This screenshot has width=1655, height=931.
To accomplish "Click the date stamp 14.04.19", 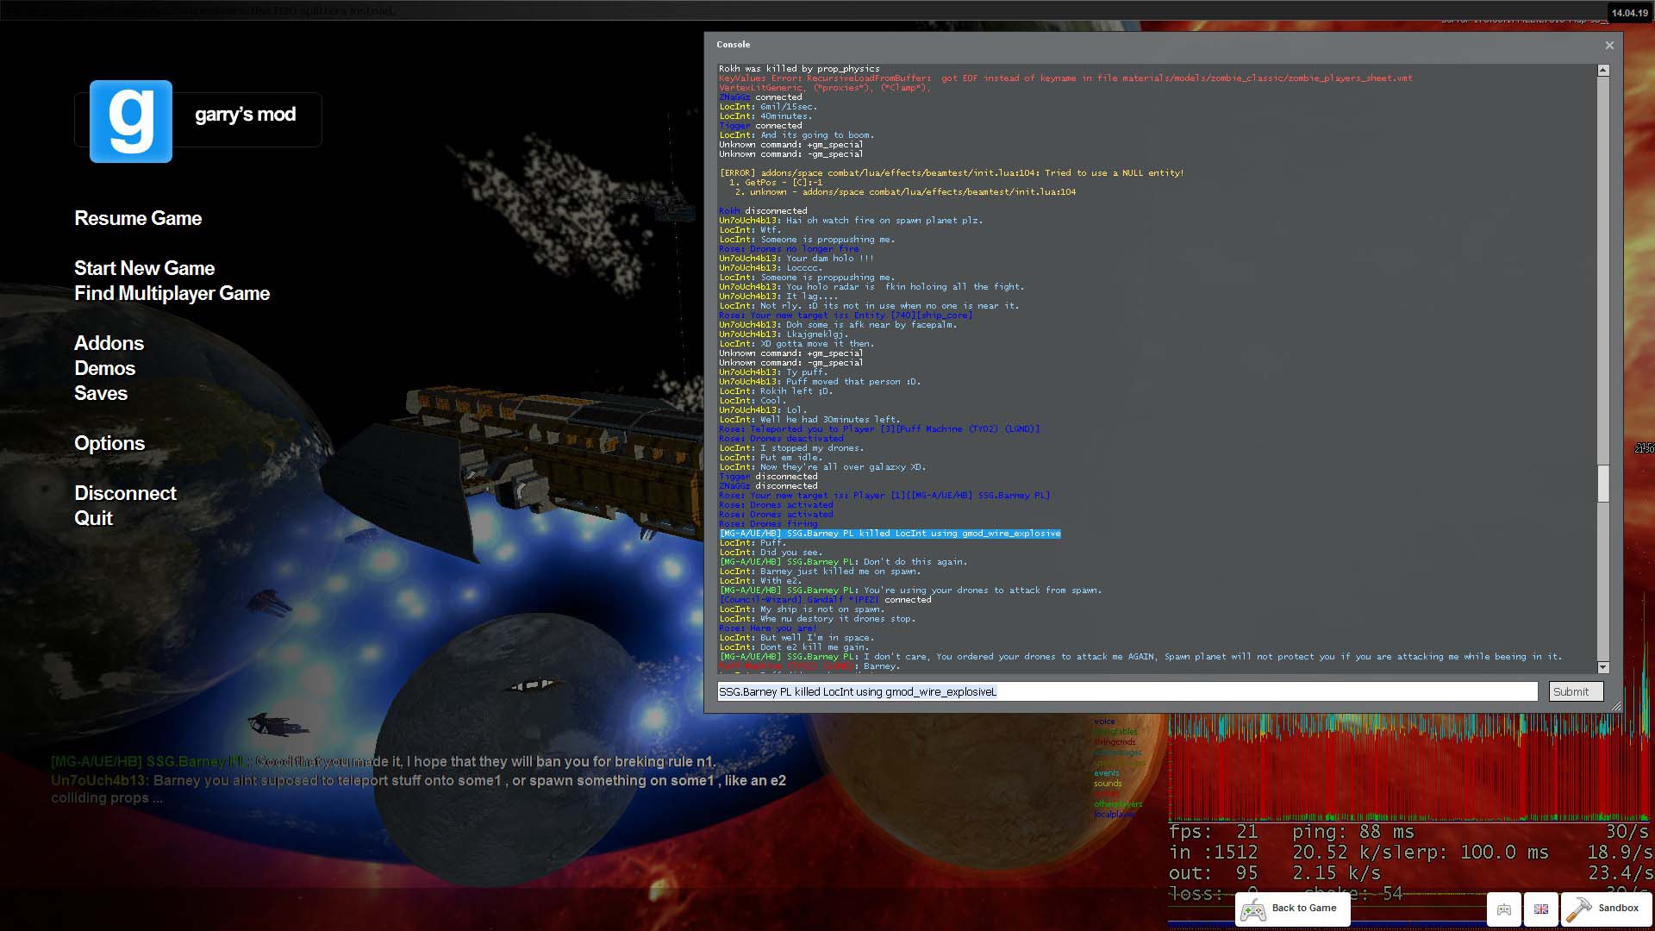I will click(x=1629, y=13).
